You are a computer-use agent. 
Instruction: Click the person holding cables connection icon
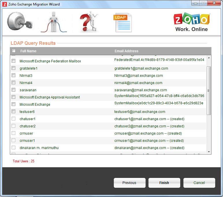pos(54,22)
